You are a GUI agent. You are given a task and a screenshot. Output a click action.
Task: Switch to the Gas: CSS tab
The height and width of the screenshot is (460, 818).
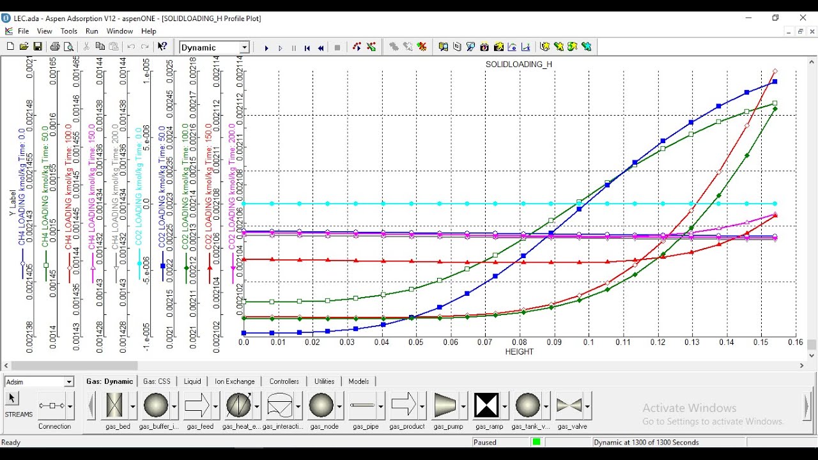pos(157,381)
